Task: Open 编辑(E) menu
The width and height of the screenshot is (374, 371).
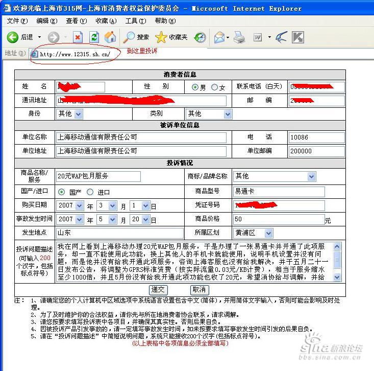Action: tap(47, 21)
